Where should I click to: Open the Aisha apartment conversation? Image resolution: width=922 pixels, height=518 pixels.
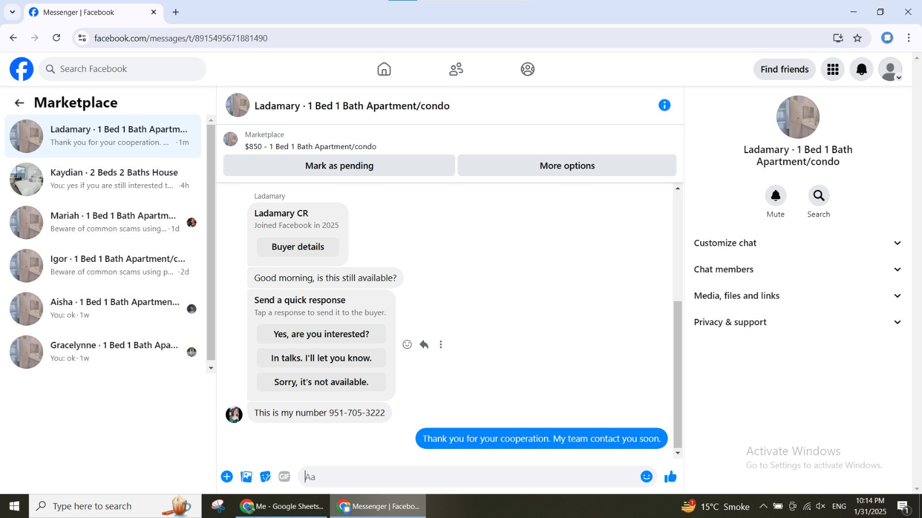coord(103,308)
